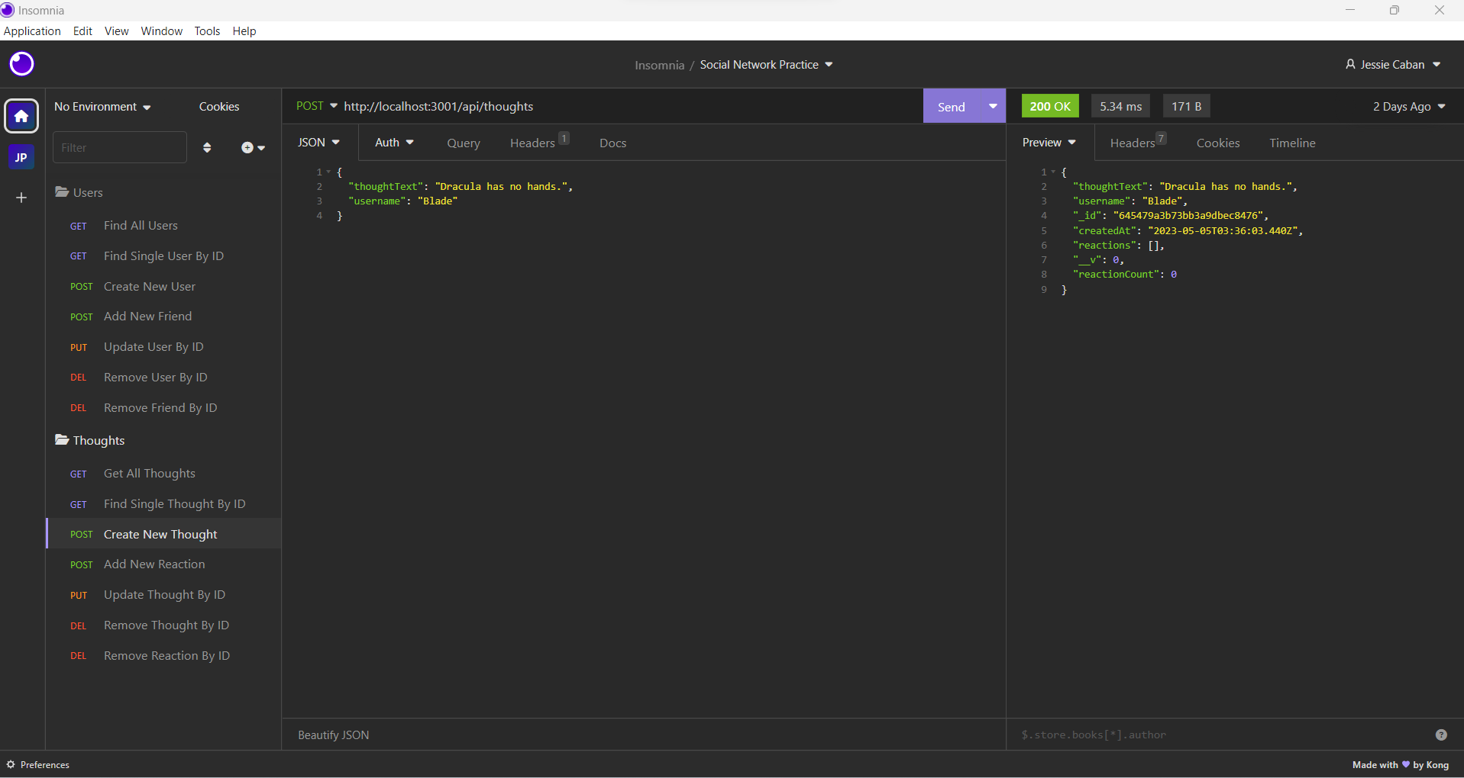This screenshot has width=1464, height=778.
Task: Switch to the Query tab
Action: click(x=464, y=143)
